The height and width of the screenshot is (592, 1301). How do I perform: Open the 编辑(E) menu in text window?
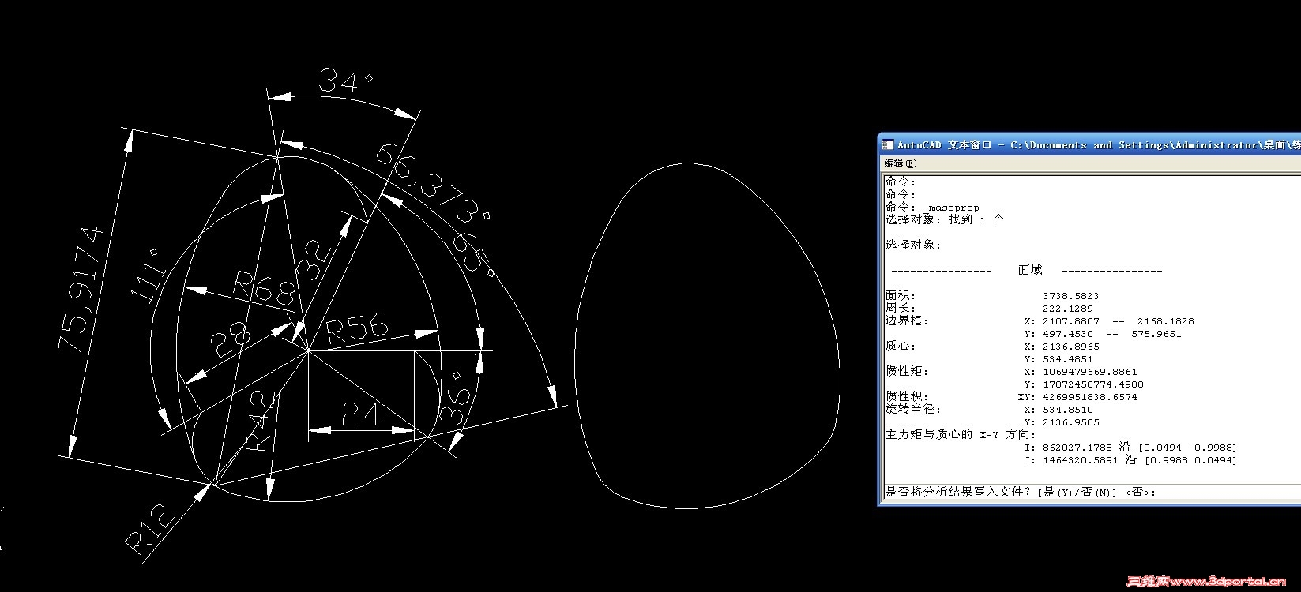pos(901,163)
